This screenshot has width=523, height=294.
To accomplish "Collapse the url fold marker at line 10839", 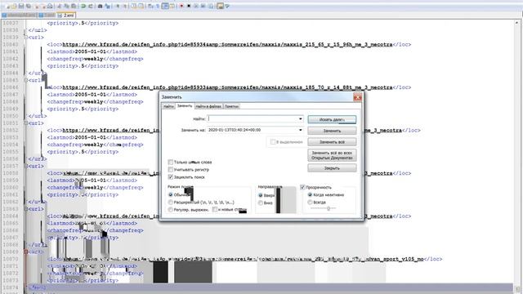I will pos(26,38).
